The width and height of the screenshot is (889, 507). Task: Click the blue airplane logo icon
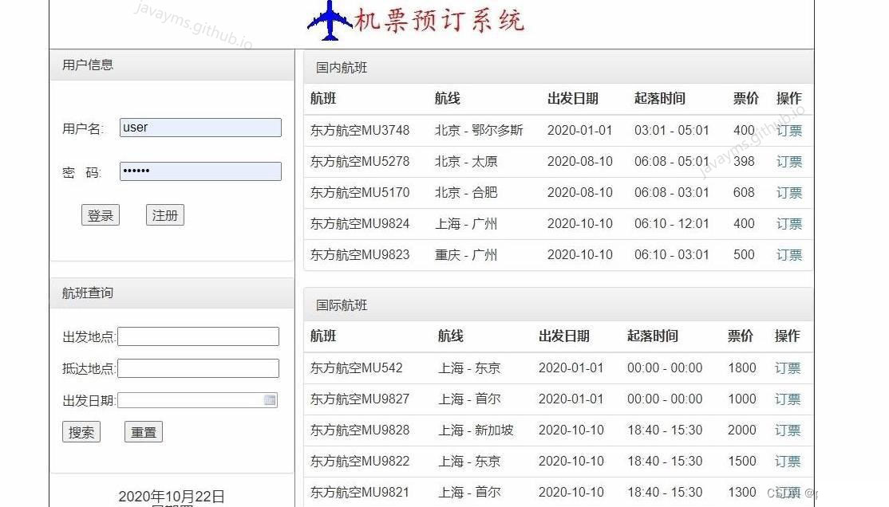pos(330,21)
